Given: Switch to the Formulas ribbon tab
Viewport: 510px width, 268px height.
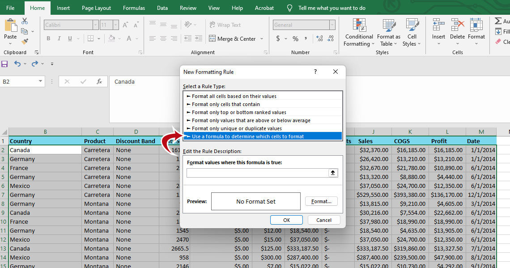Looking at the screenshot, I should 133,8.
